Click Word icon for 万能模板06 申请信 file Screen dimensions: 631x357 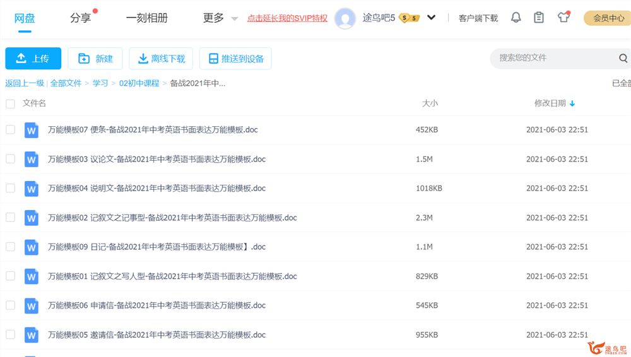pyautogui.click(x=32, y=306)
